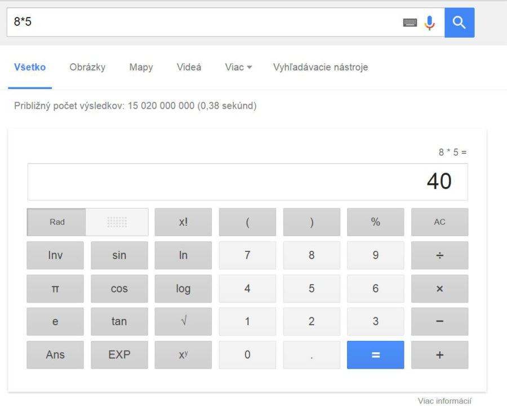Click the tan function key
507x408 pixels.
[x=119, y=322]
